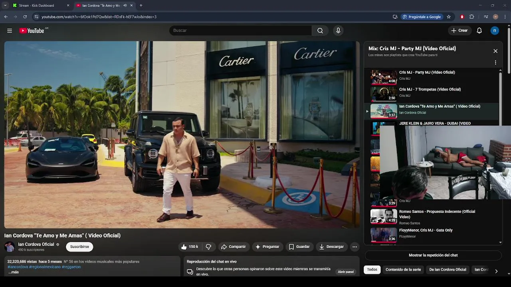Expand description with ...más
Viewport: 511px width, 287px height.
[14, 272]
